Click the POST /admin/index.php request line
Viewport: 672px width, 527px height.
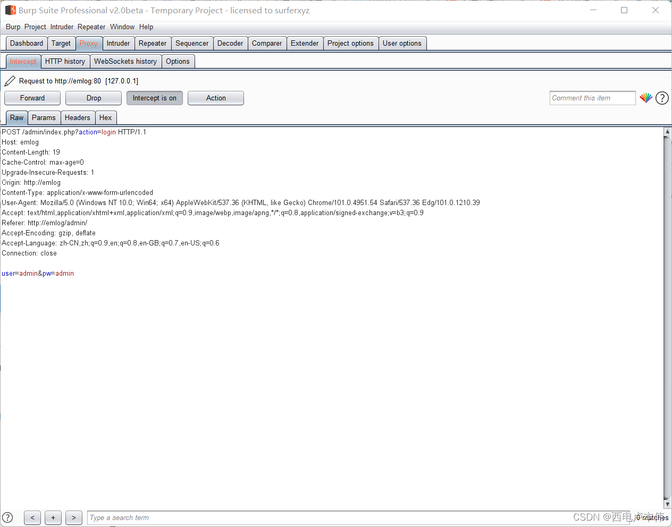pos(74,132)
